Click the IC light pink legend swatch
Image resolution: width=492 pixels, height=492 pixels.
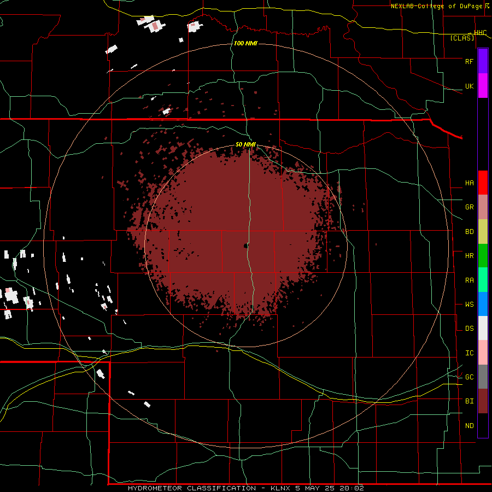tap(483, 353)
